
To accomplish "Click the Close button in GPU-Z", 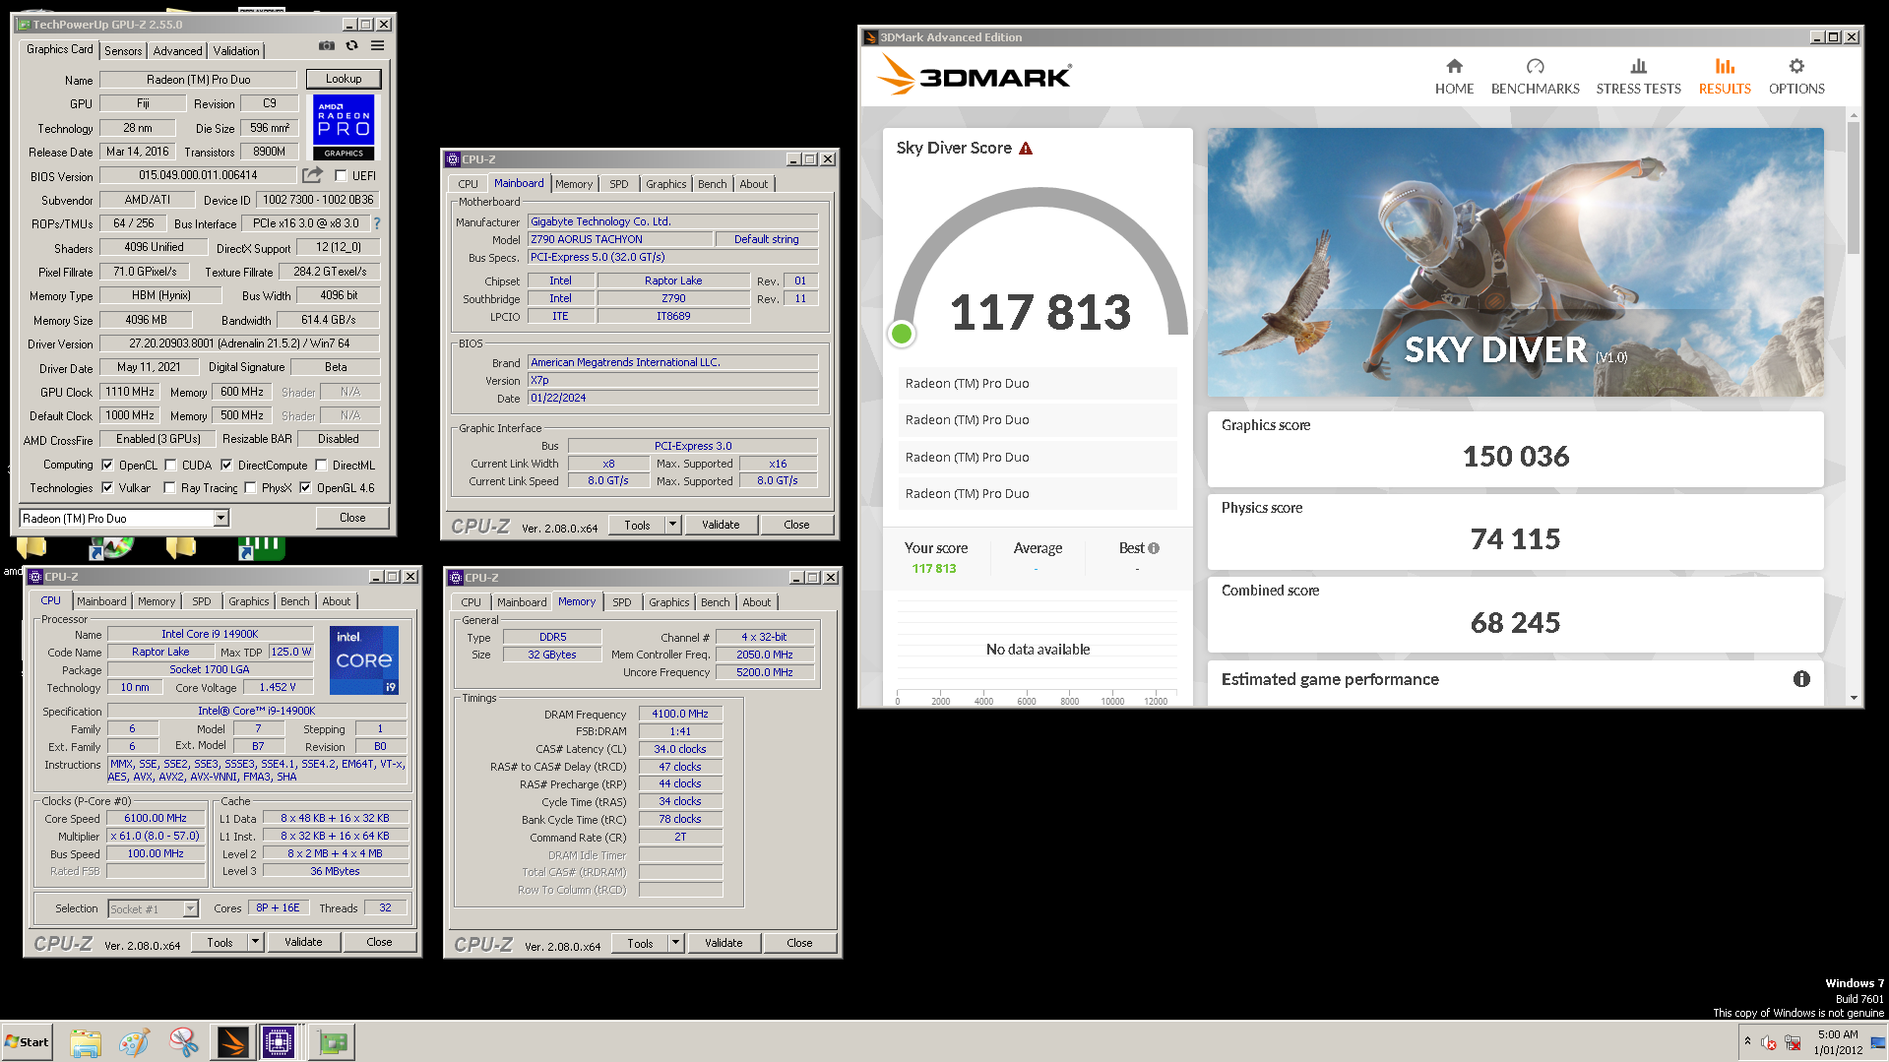I will click(352, 518).
